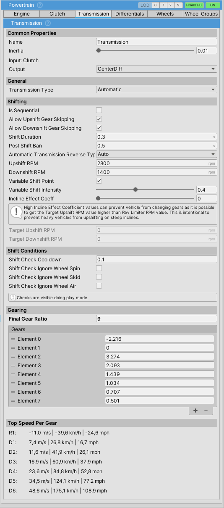Click the Final Gear Ratio input field
Viewport: 224px width, 508px height.
point(156,318)
